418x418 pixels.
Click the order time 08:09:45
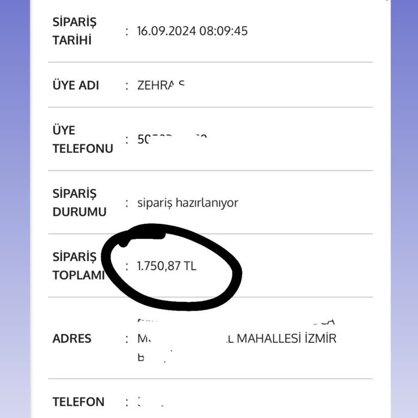[223, 31]
